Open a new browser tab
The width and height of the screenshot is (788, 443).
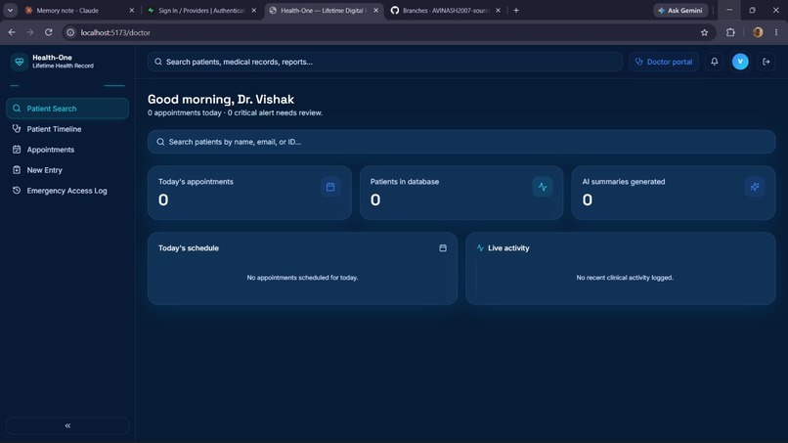point(516,10)
